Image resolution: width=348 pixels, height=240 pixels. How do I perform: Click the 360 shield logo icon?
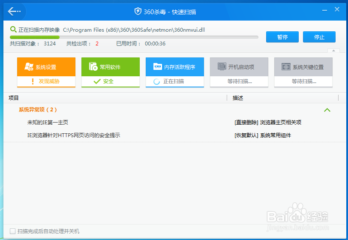pyautogui.click(x=138, y=11)
